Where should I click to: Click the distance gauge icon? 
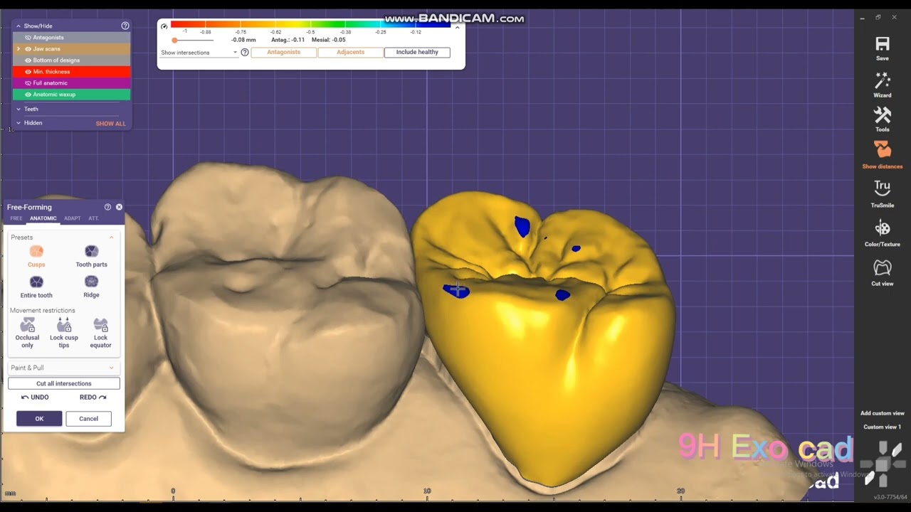[164, 26]
